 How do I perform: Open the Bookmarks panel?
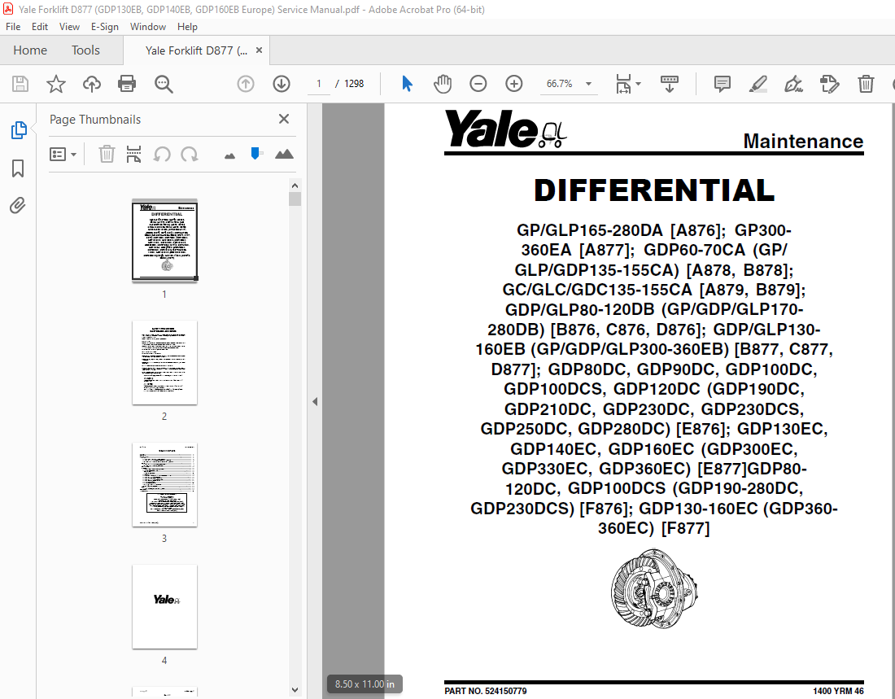point(18,168)
